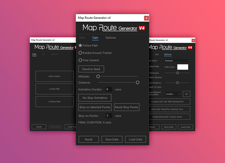The height and width of the screenshot is (163, 225).
Task: Click the Add Locator button
Action: pyautogui.click(x=54, y=76)
